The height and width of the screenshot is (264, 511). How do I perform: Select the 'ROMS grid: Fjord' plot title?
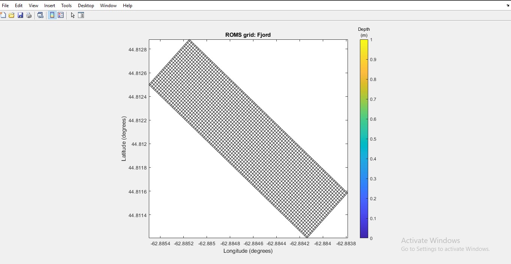pos(248,35)
